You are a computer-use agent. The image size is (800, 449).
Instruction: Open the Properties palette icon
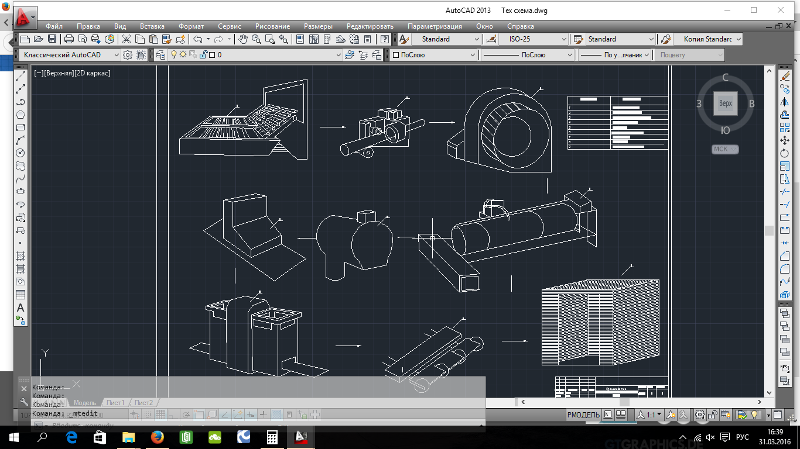(x=300, y=39)
